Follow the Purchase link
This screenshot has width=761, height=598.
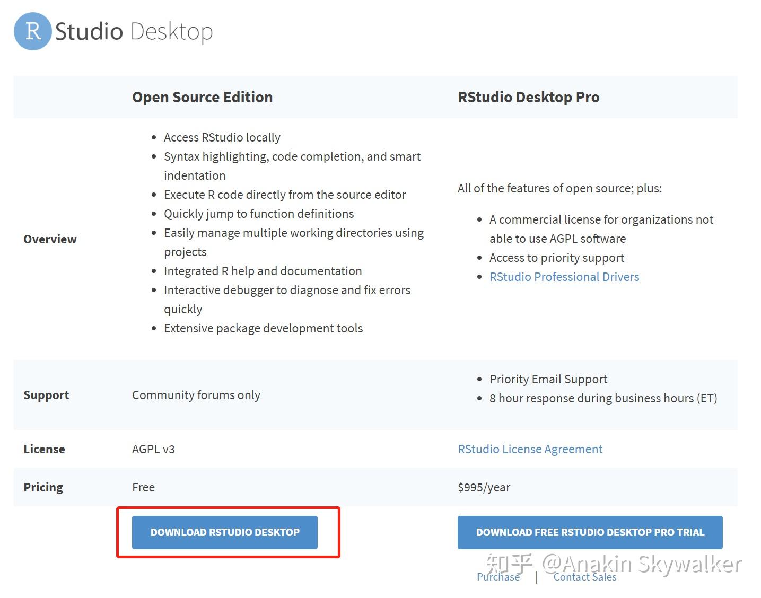tap(498, 577)
